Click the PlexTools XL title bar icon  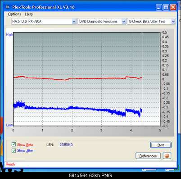pos(8,7)
